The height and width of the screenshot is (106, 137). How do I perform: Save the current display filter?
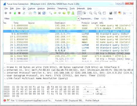(x=111, y=19)
